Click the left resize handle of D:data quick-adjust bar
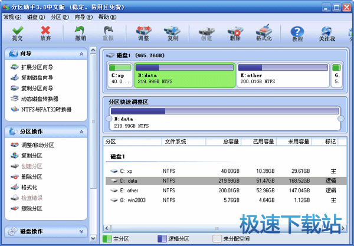Image resolution: width=354 pixels, height=246 pixels. tap(109, 119)
